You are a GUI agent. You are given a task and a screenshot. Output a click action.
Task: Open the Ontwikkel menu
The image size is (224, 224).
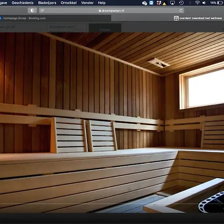coord(69,3)
